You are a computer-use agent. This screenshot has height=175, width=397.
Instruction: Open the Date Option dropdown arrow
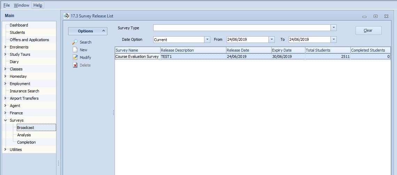207,39
